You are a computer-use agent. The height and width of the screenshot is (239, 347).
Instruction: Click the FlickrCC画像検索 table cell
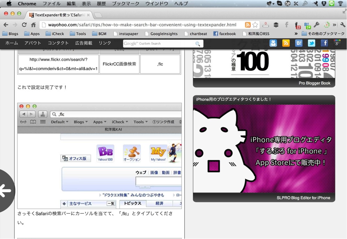pos(119,64)
